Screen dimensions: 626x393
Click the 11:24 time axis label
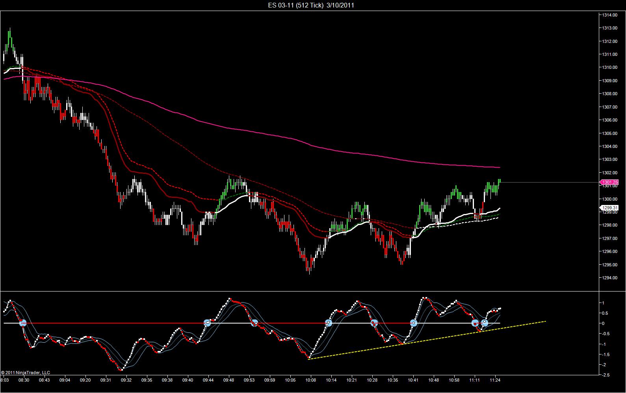(x=495, y=380)
